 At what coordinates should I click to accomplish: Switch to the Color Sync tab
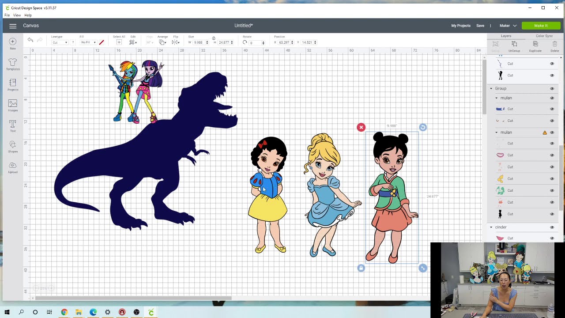point(544,36)
